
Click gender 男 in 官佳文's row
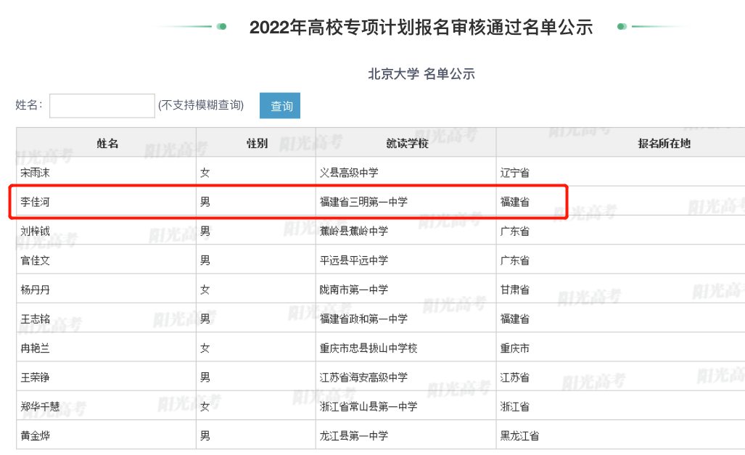pyautogui.click(x=205, y=261)
